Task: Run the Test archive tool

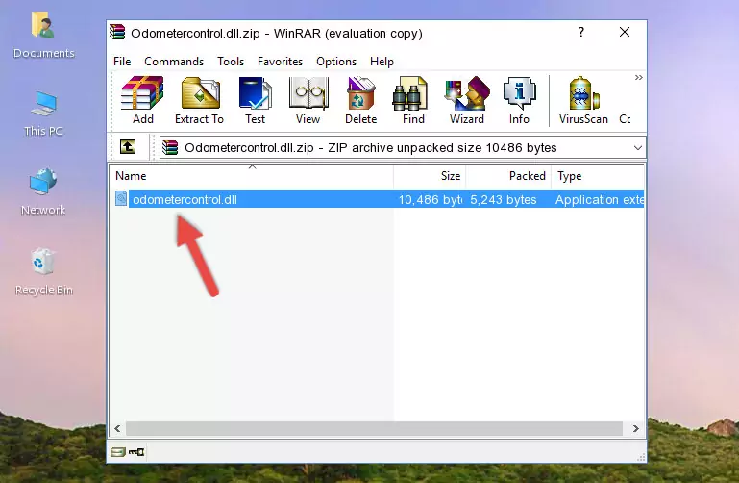Action: (x=255, y=100)
